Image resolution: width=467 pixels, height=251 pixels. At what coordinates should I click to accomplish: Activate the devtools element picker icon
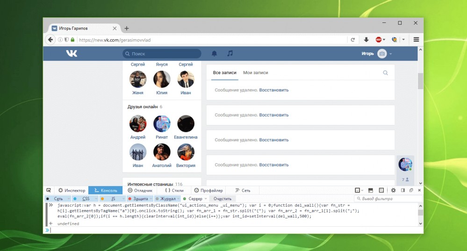49,190
